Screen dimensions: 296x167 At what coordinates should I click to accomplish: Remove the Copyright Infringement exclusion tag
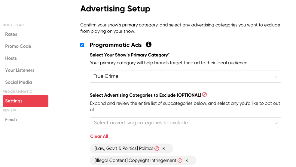coord(187,161)
